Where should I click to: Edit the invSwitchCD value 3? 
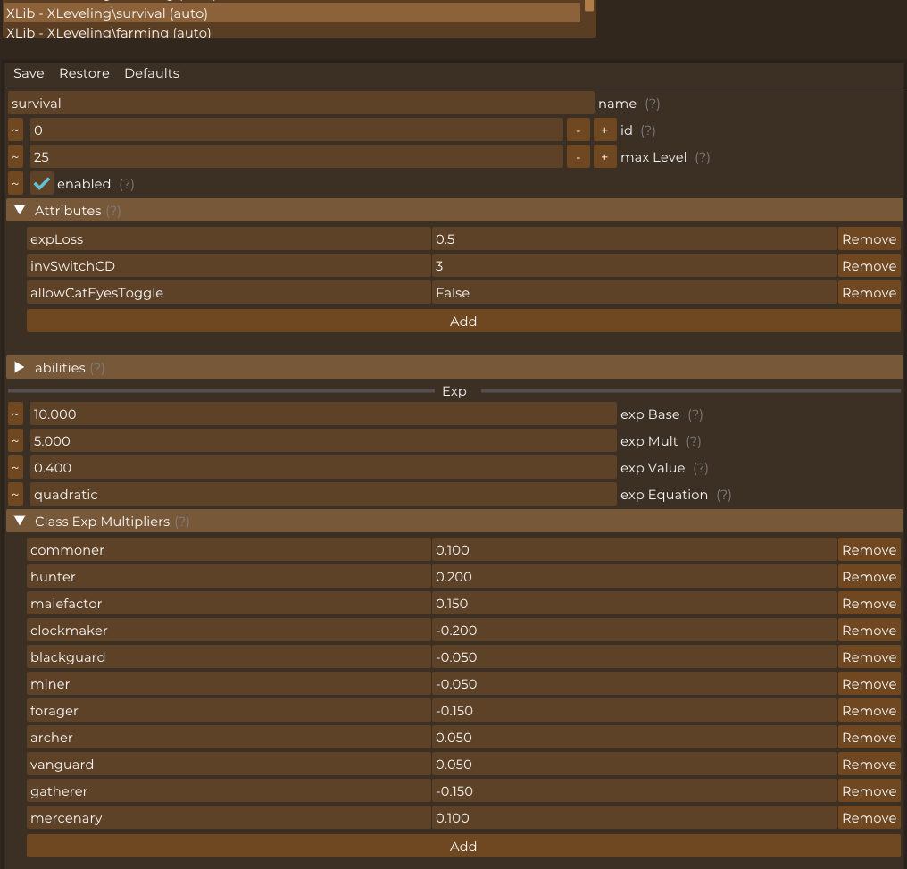(634, 265)
